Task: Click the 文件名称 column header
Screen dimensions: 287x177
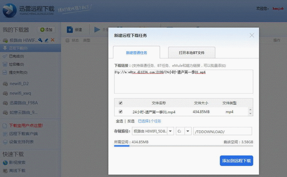Action: pos(159,103)
